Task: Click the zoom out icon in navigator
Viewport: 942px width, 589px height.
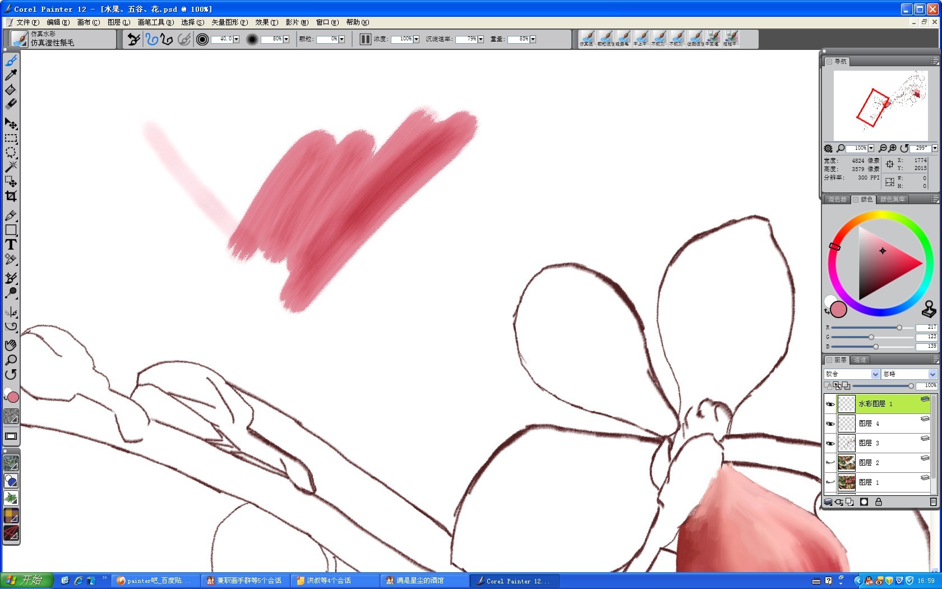Action: pos(883,149)
